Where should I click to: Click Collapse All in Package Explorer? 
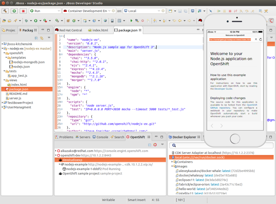36,38
